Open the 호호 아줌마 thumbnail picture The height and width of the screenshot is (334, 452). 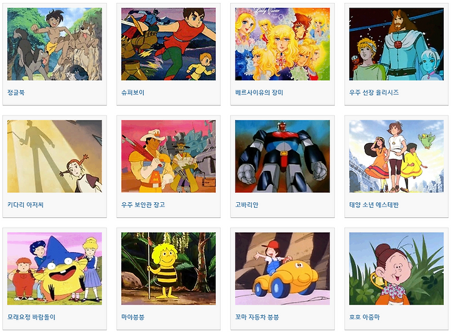396,269
